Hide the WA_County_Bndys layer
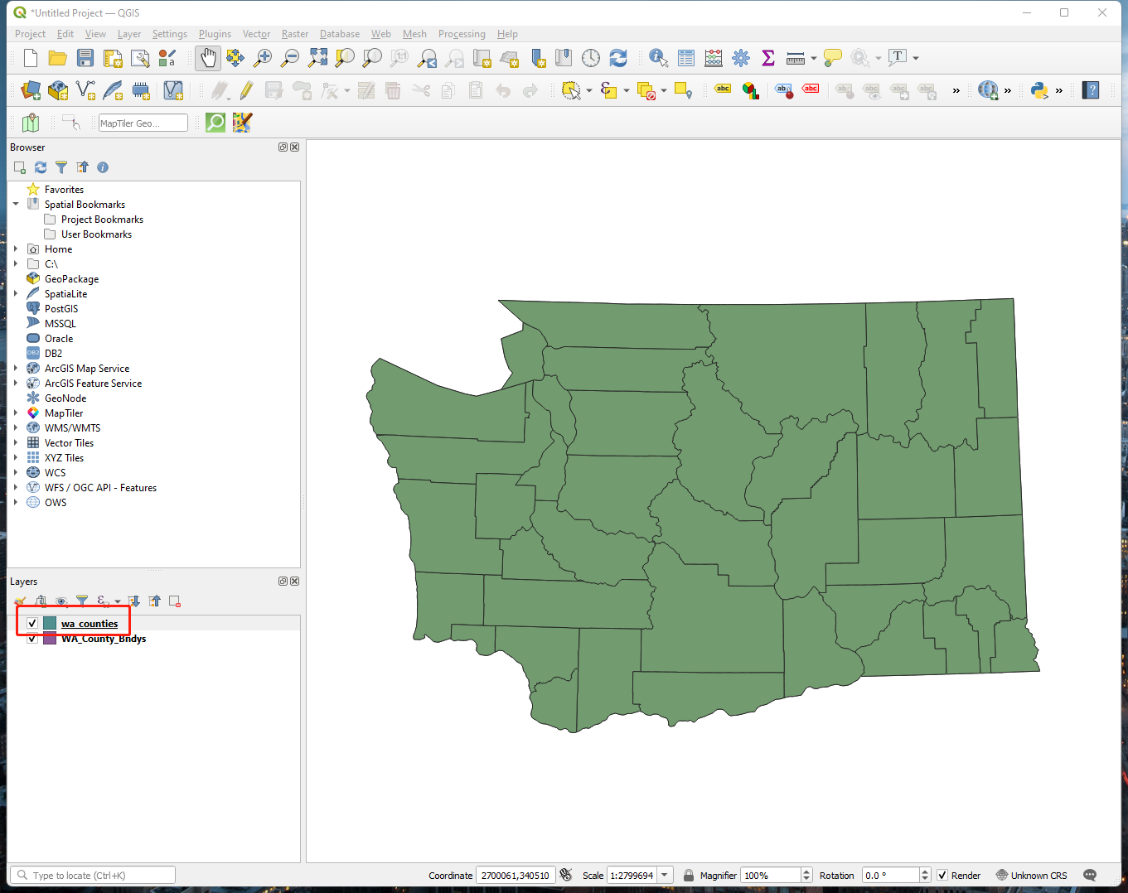This screenshot has height=893, width=1128. tap(32, 639)
